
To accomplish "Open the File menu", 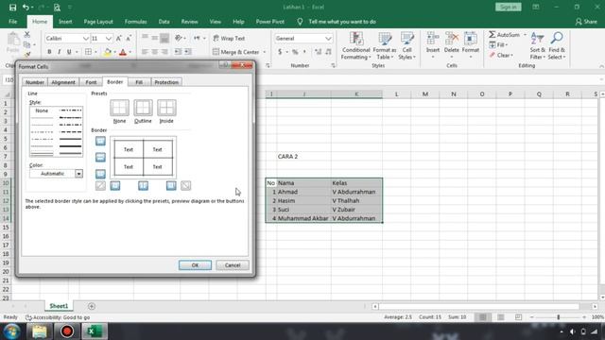I will click(x=12, y=22).
